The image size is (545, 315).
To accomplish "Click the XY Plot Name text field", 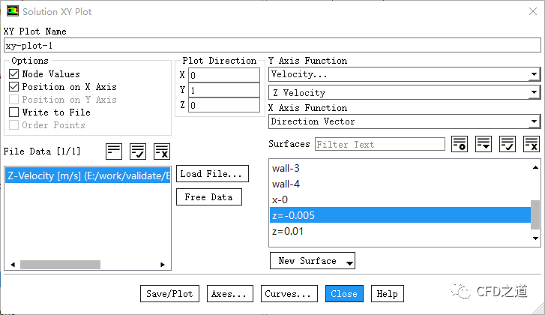I will (x=272, y=45).
